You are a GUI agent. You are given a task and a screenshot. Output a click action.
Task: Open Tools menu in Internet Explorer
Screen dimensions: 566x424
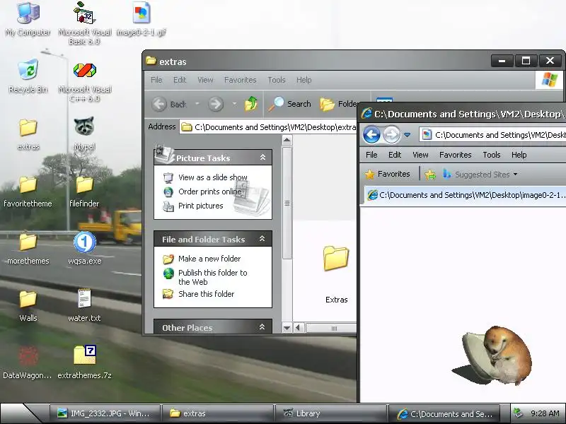[491, 155]
